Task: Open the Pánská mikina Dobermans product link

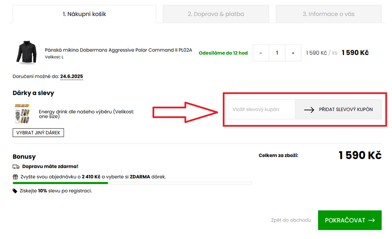Action: pos(118,50)
